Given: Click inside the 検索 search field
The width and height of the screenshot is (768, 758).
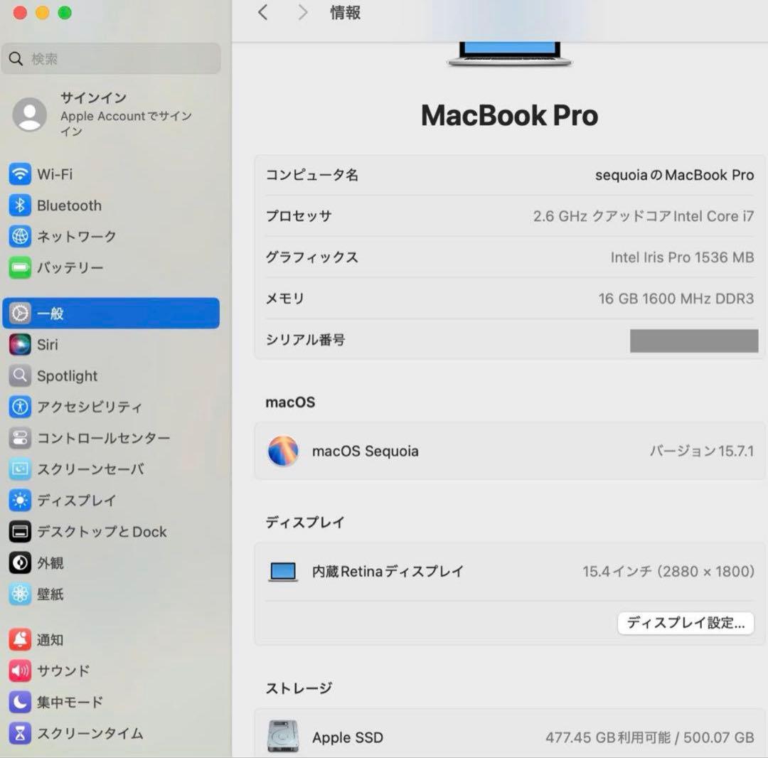Looking at the screenshot, I should (x=110, y=59).
